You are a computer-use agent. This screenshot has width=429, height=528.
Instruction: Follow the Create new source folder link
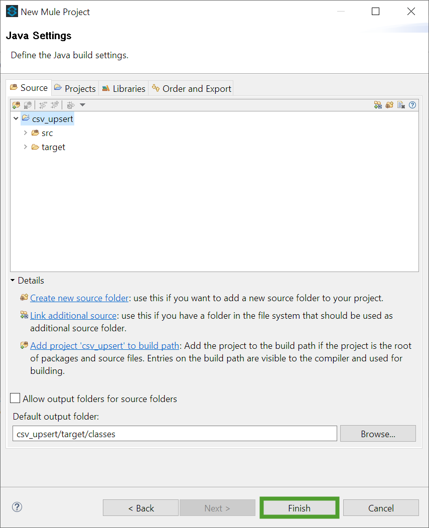coord(79,298)
